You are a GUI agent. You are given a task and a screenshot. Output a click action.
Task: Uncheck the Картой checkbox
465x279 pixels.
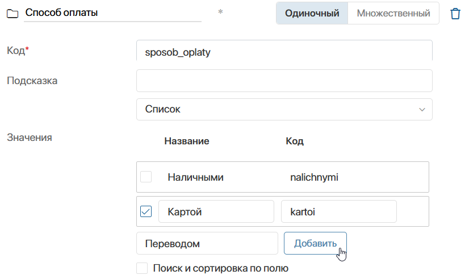click(146, 211)
